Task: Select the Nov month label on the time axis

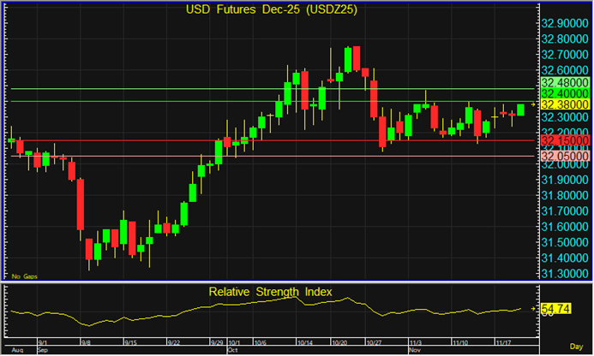Action: [x=417, y=350]
